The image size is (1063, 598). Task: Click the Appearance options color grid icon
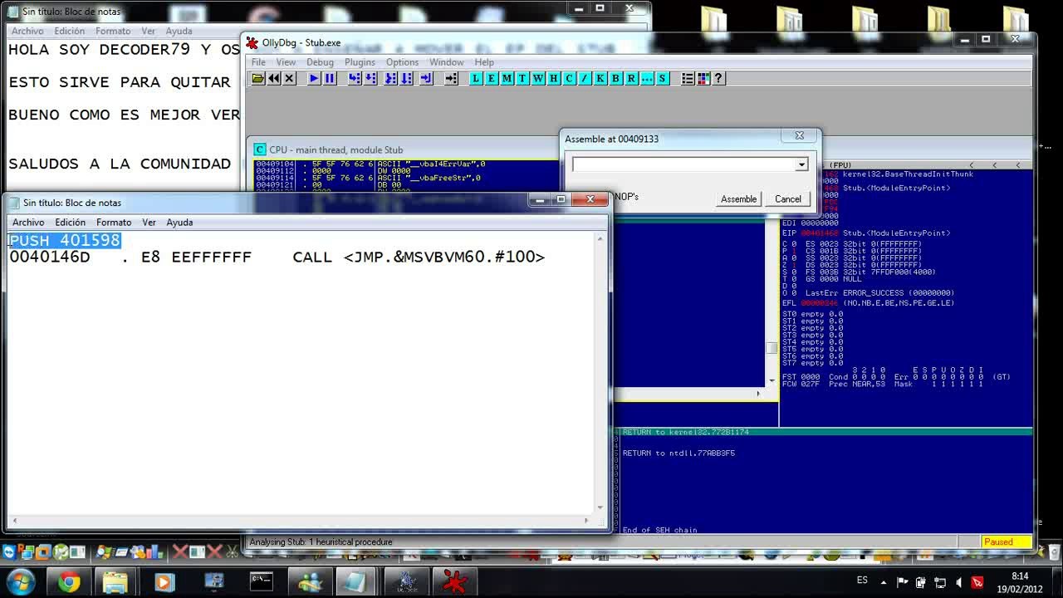point(703,78)
